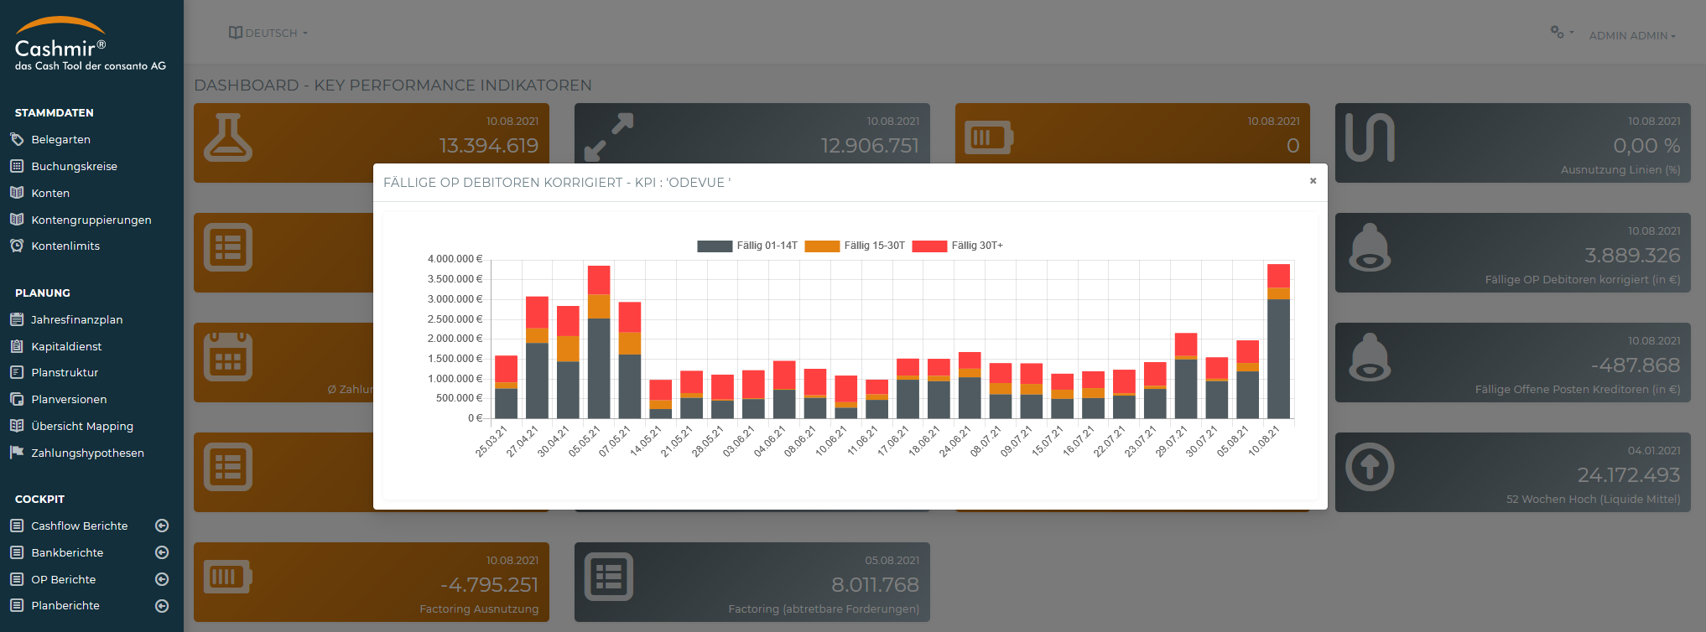Viewport: 1706px width, 632px height.
Task: Click the chart bar for 27.04.21
Action: click(x=537, y=357)
